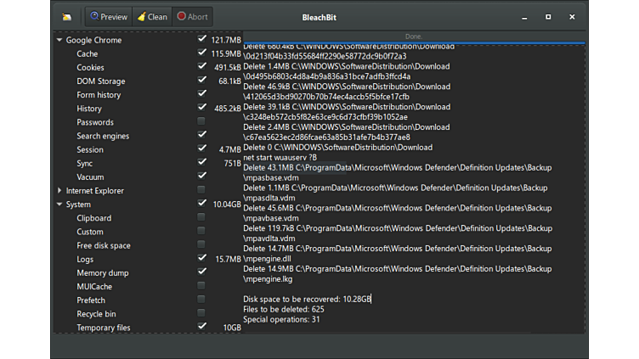Select the Cookies item in list
Image resolution: width=639 pixels, height=359 pixels.
coord(90,68)
